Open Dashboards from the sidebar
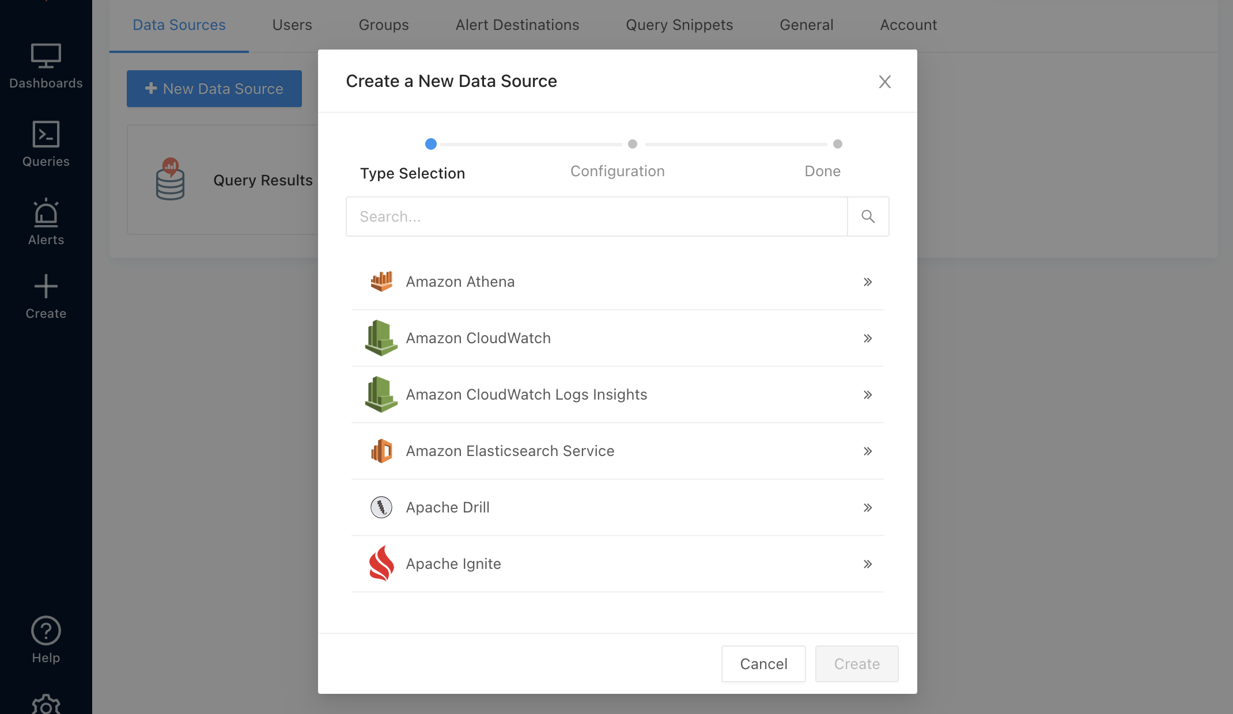1233x714 pixels. 46,66
